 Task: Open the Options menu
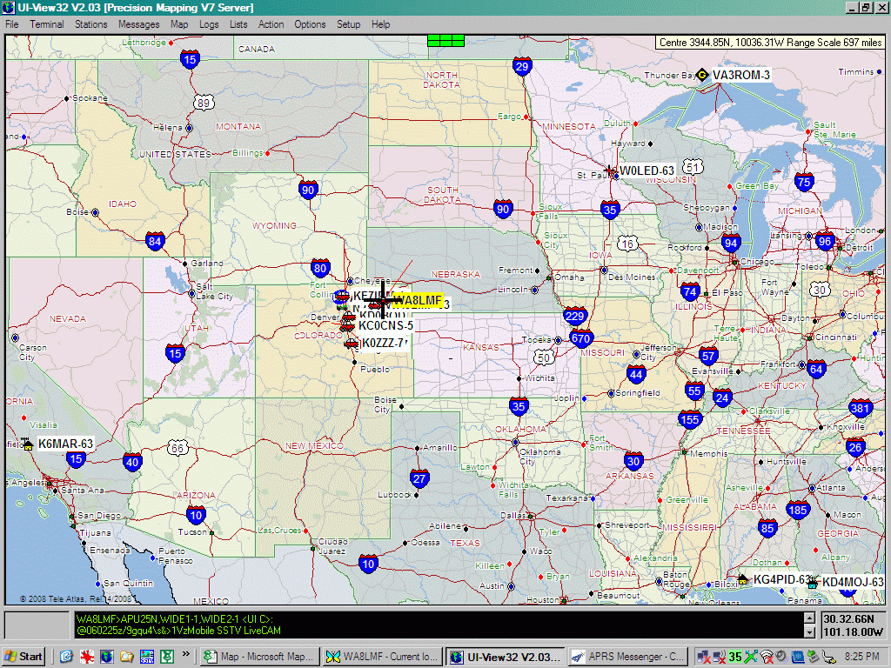[x=310, y=24]
